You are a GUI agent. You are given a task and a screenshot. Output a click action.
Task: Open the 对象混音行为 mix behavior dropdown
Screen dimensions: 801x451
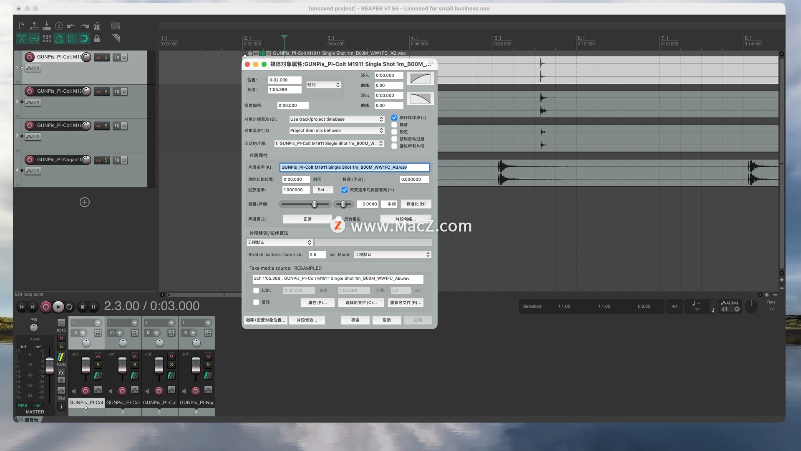click(336, 131)
